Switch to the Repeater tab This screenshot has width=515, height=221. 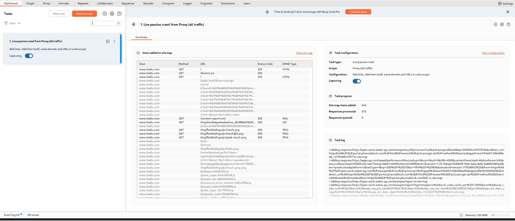(83, 4)
